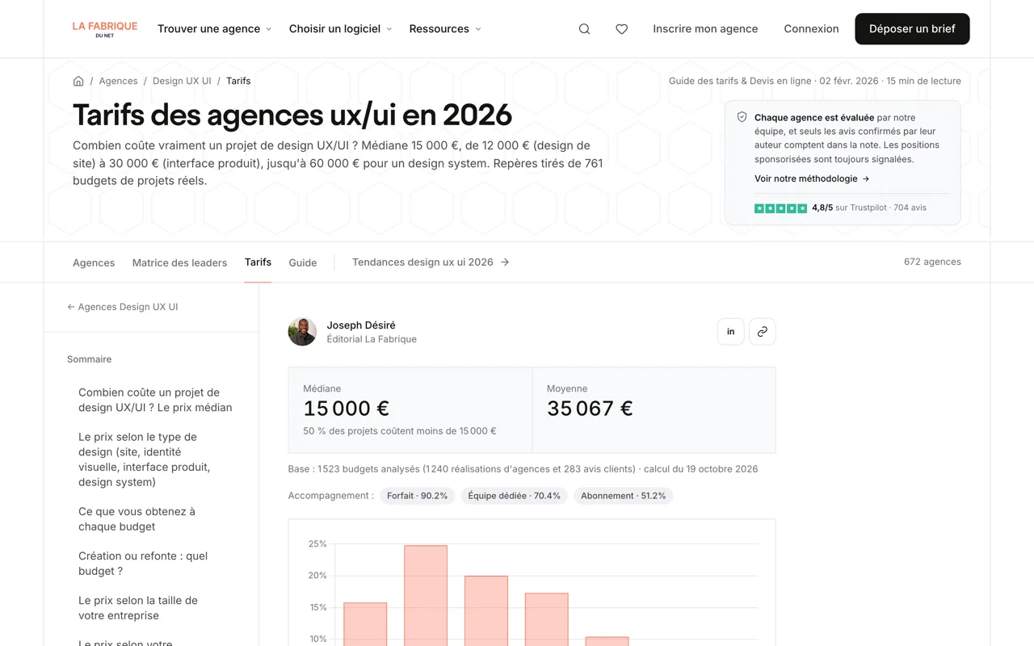The height and width of the screenshot is (646, 1034).
Task: Click the Médiane 15 000 € value
Action: pyautogui.click(x=346, y=409)
